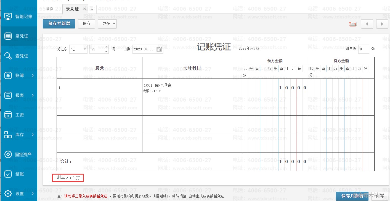Click the top 保存 button
The width and height of the screenshot is (390, 201).
87,24
